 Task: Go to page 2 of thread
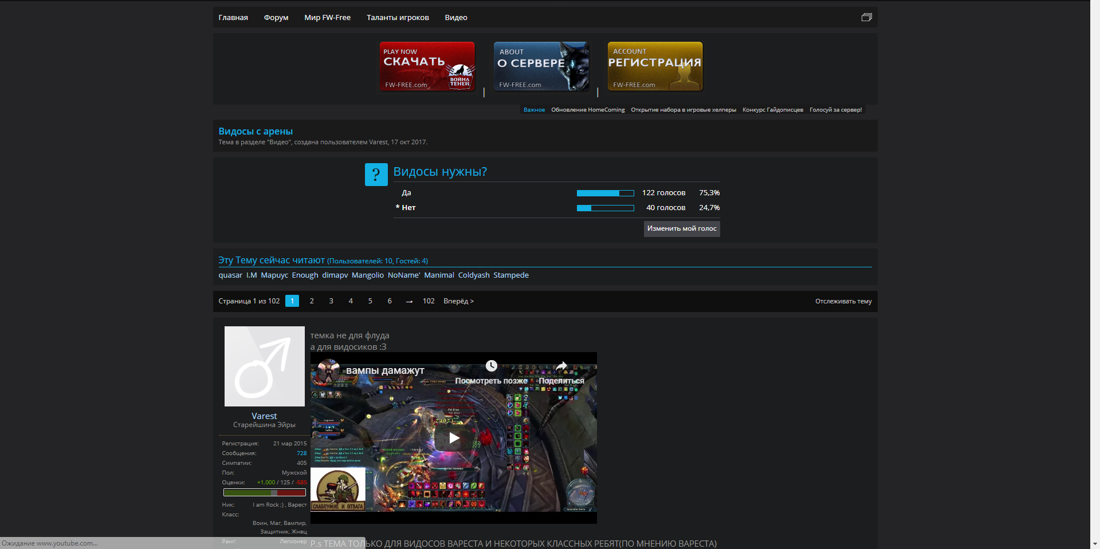coord(312,301)
